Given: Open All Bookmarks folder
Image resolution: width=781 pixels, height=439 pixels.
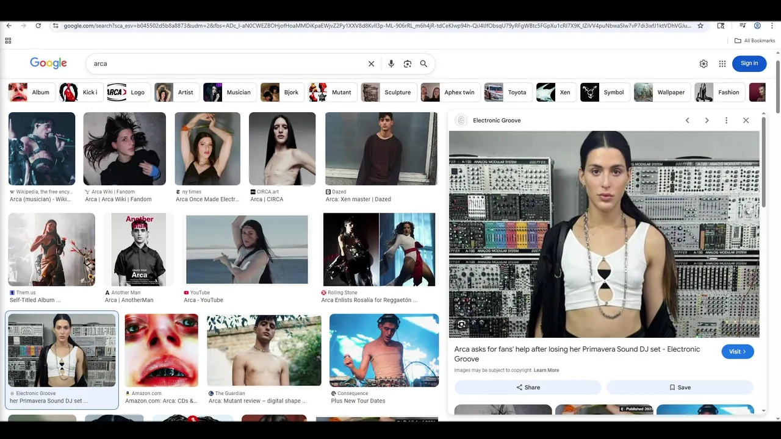Looking at the screenshot, I should (755, 41).
